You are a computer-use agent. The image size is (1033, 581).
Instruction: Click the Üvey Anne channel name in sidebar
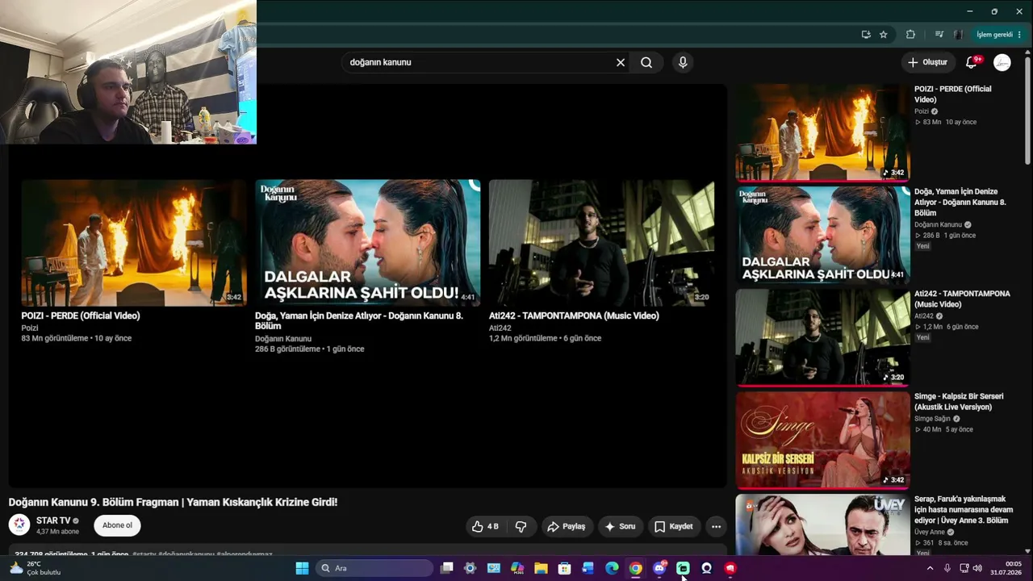coord(930,533)
